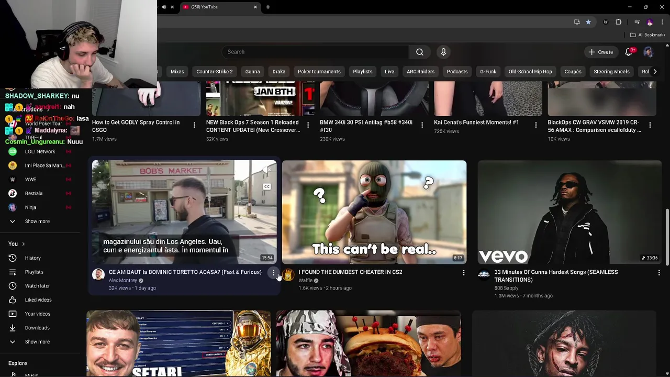Play This can't be real thumbnail
This screenshot has height=377, width=670.
[x=374, y=212]
